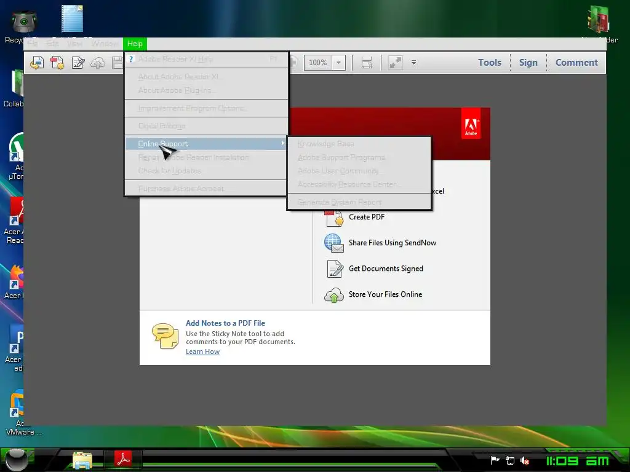Image resolution: width=630 pixels, height=472 pixels.
Task: Choose Generate System Report from submenu
Action: [x=359, y=202]
